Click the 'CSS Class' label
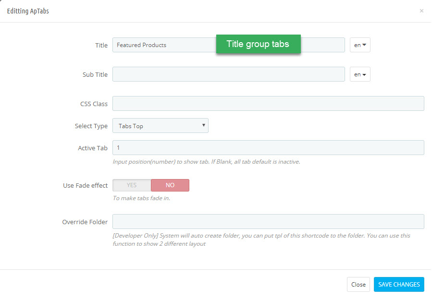Image resolution: width=432 pixels, height=300 pixels. pos(94,104)
